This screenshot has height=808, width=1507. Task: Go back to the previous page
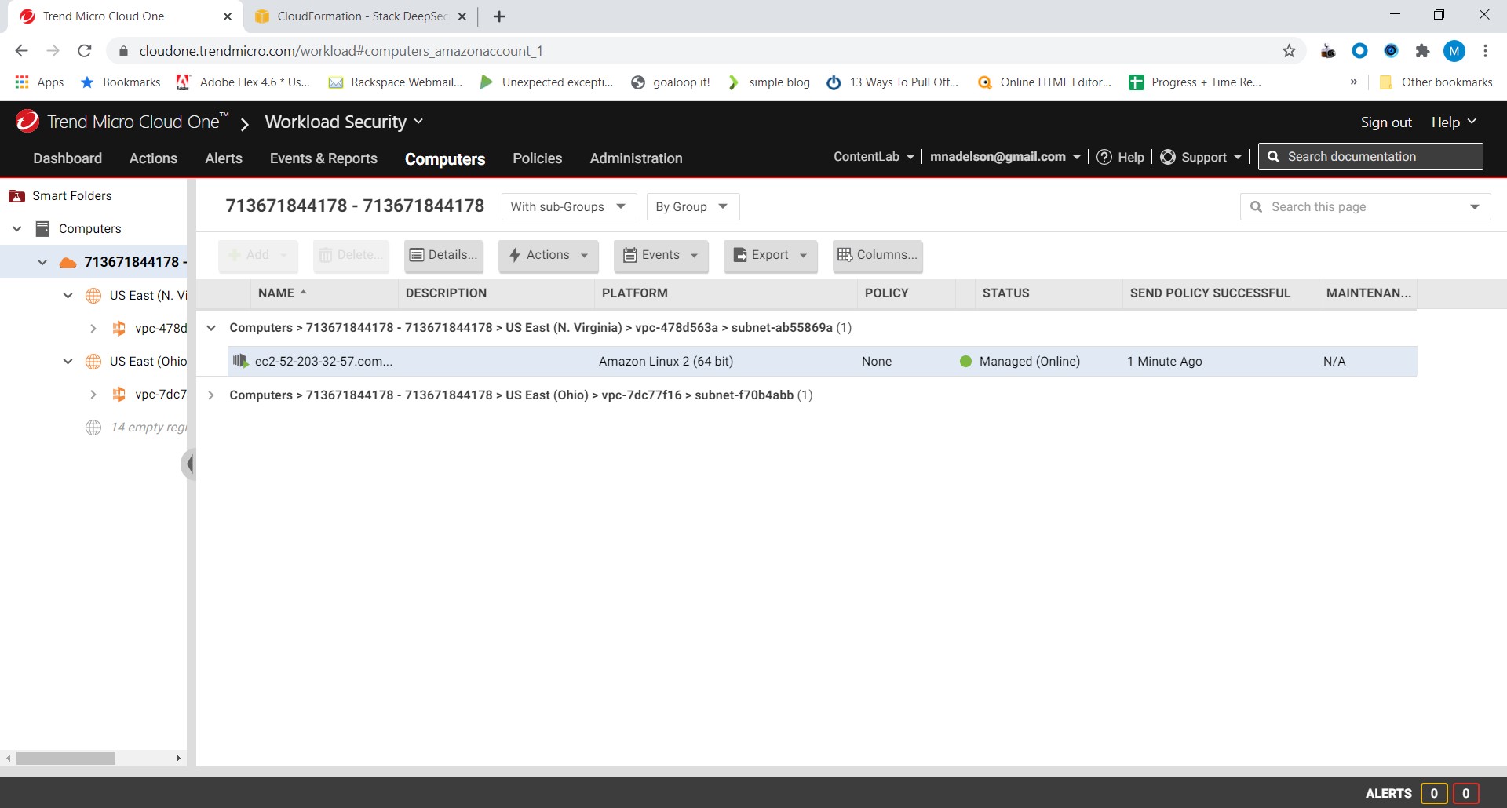coord(21,51)
